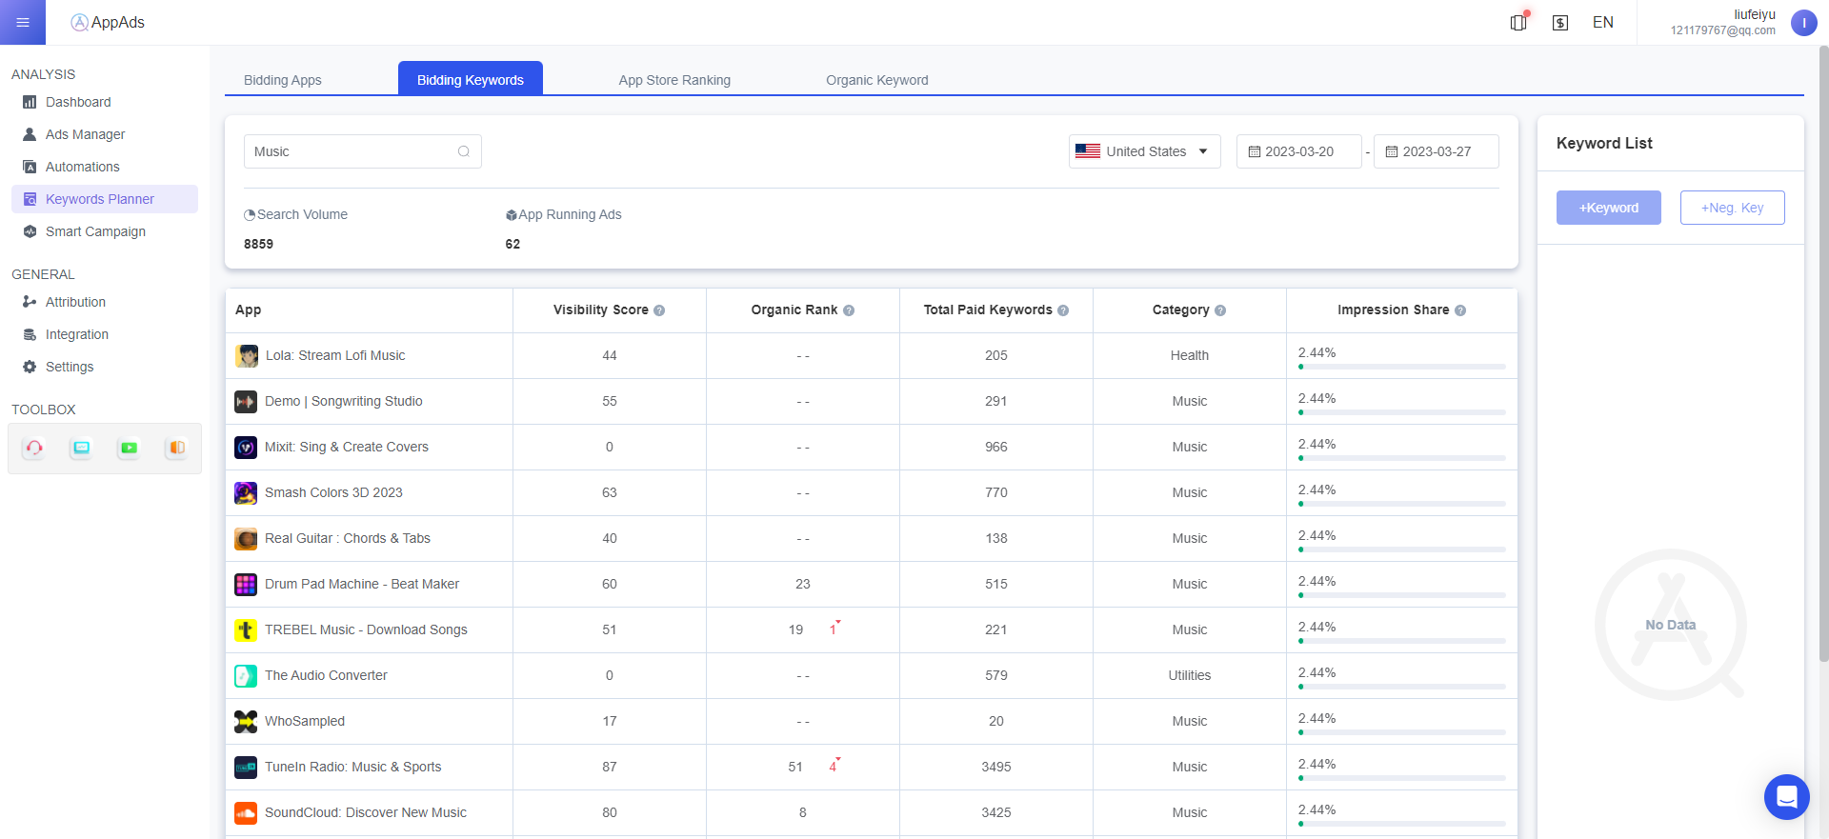This screenshot has width=1829, height=839.
Task: Click the dollar billing icon in header
Action: pos(1560,23)
